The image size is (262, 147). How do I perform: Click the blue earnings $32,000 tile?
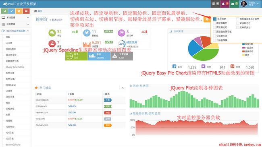tap(99, 56)
